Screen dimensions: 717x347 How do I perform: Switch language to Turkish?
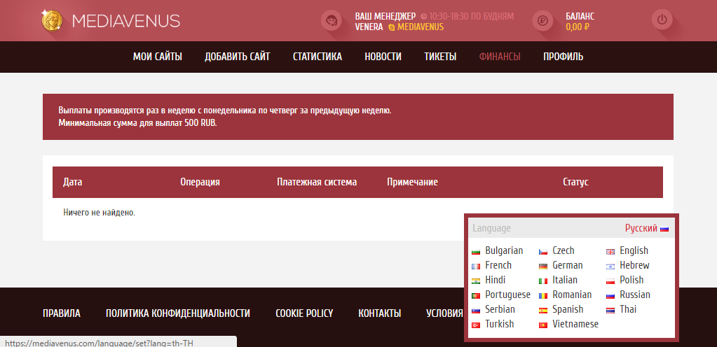click(499, 324)
